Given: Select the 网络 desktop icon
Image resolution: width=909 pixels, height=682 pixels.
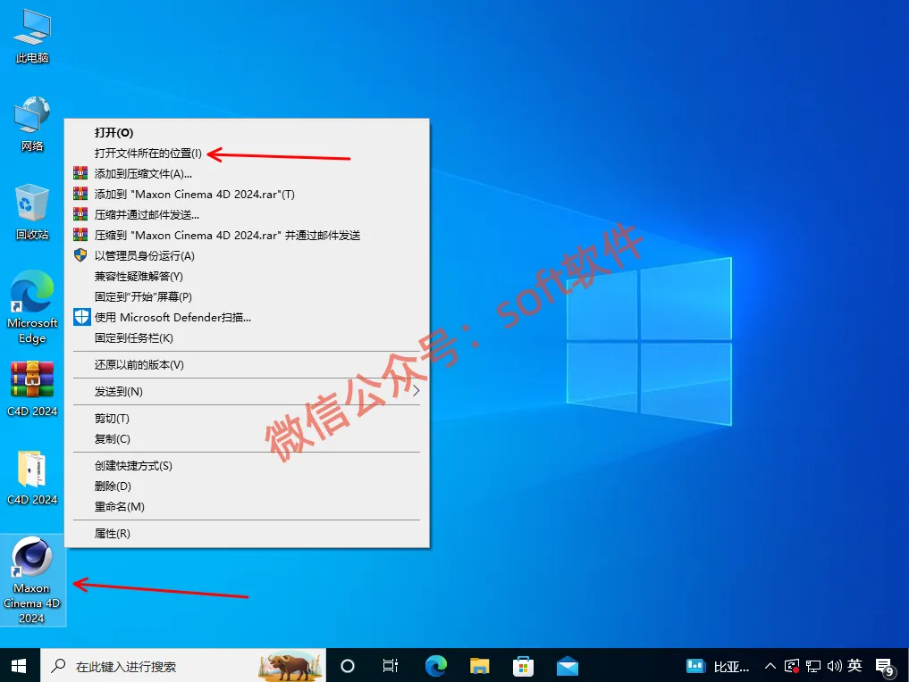Looking at the screenshot, I should click(x=32, y=124).
